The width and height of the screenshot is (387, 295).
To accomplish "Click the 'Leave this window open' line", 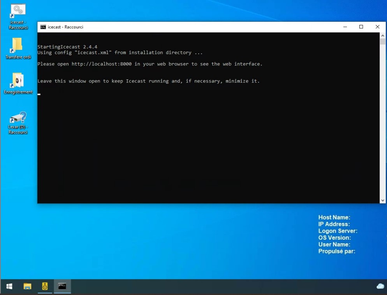I will (149, 81).
